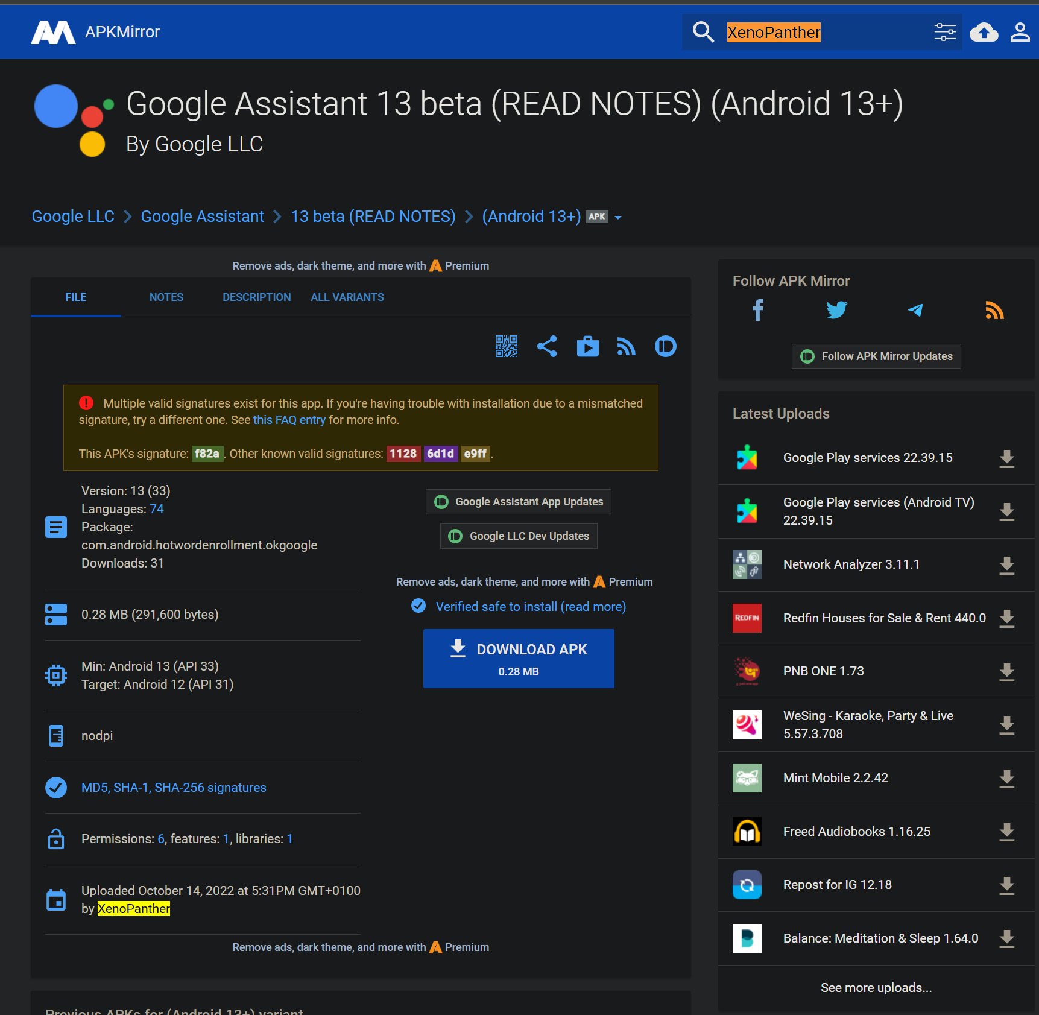Click the Google Assistant app logo
The width and height of the screenshot is (1039, 1015).
(x=74, y=121)
